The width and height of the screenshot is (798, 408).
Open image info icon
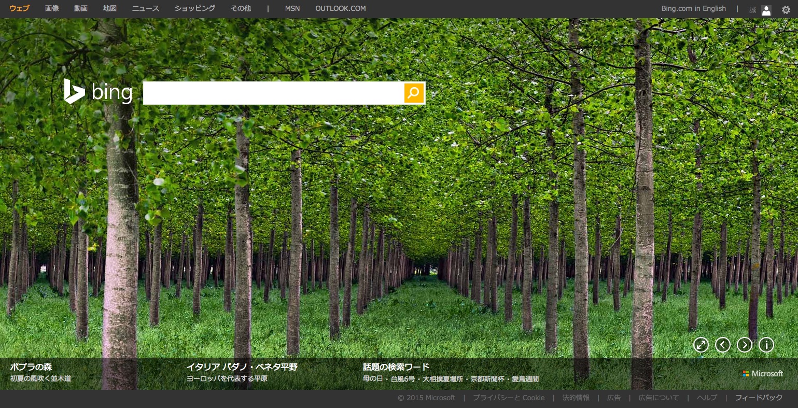[x=766, y=345]
